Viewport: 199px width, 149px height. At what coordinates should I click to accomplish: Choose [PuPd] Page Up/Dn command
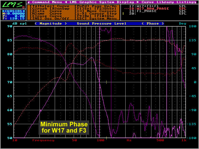tap(95, 6)
